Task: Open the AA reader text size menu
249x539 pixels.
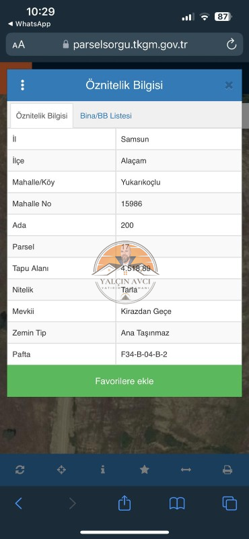Action: point(19,44)
